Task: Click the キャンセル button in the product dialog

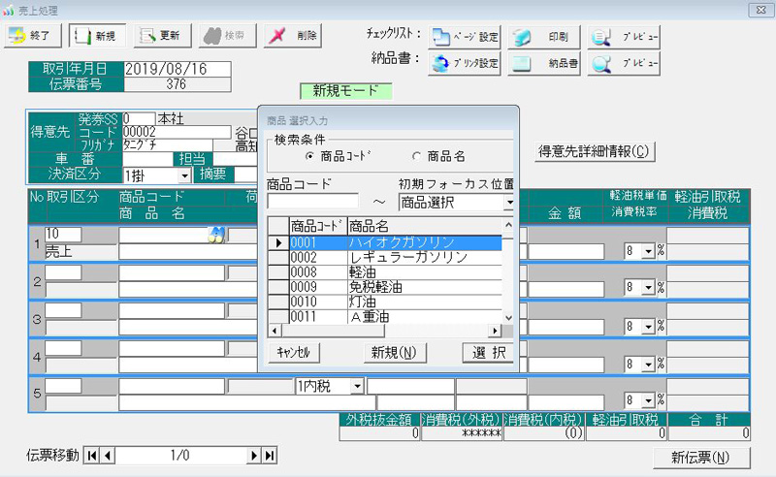Action: point(293,352)
